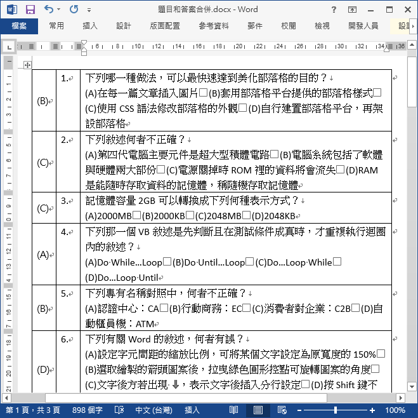
Task: Click the tab stop selector on ruler
Action: point(10,48)
